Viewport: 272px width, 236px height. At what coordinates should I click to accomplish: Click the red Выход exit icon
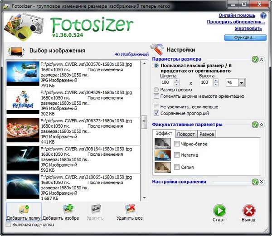pos(248,211)
